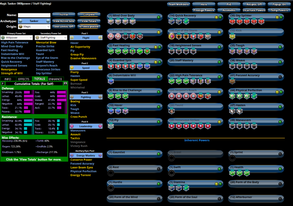Click the View Active Sets button

coord(64,21)
